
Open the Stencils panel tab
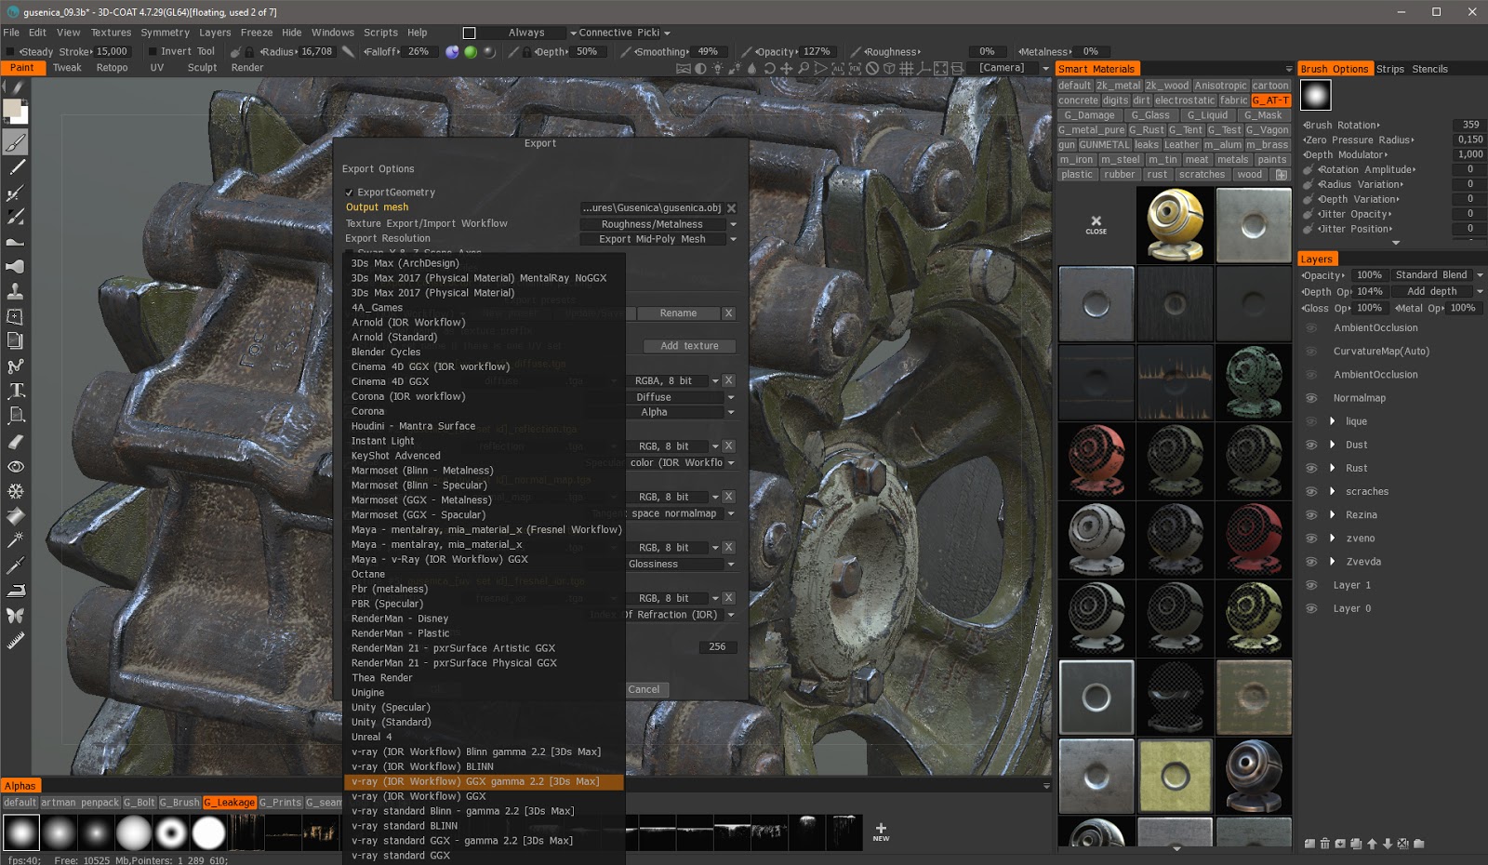[x=1429, y=69]
